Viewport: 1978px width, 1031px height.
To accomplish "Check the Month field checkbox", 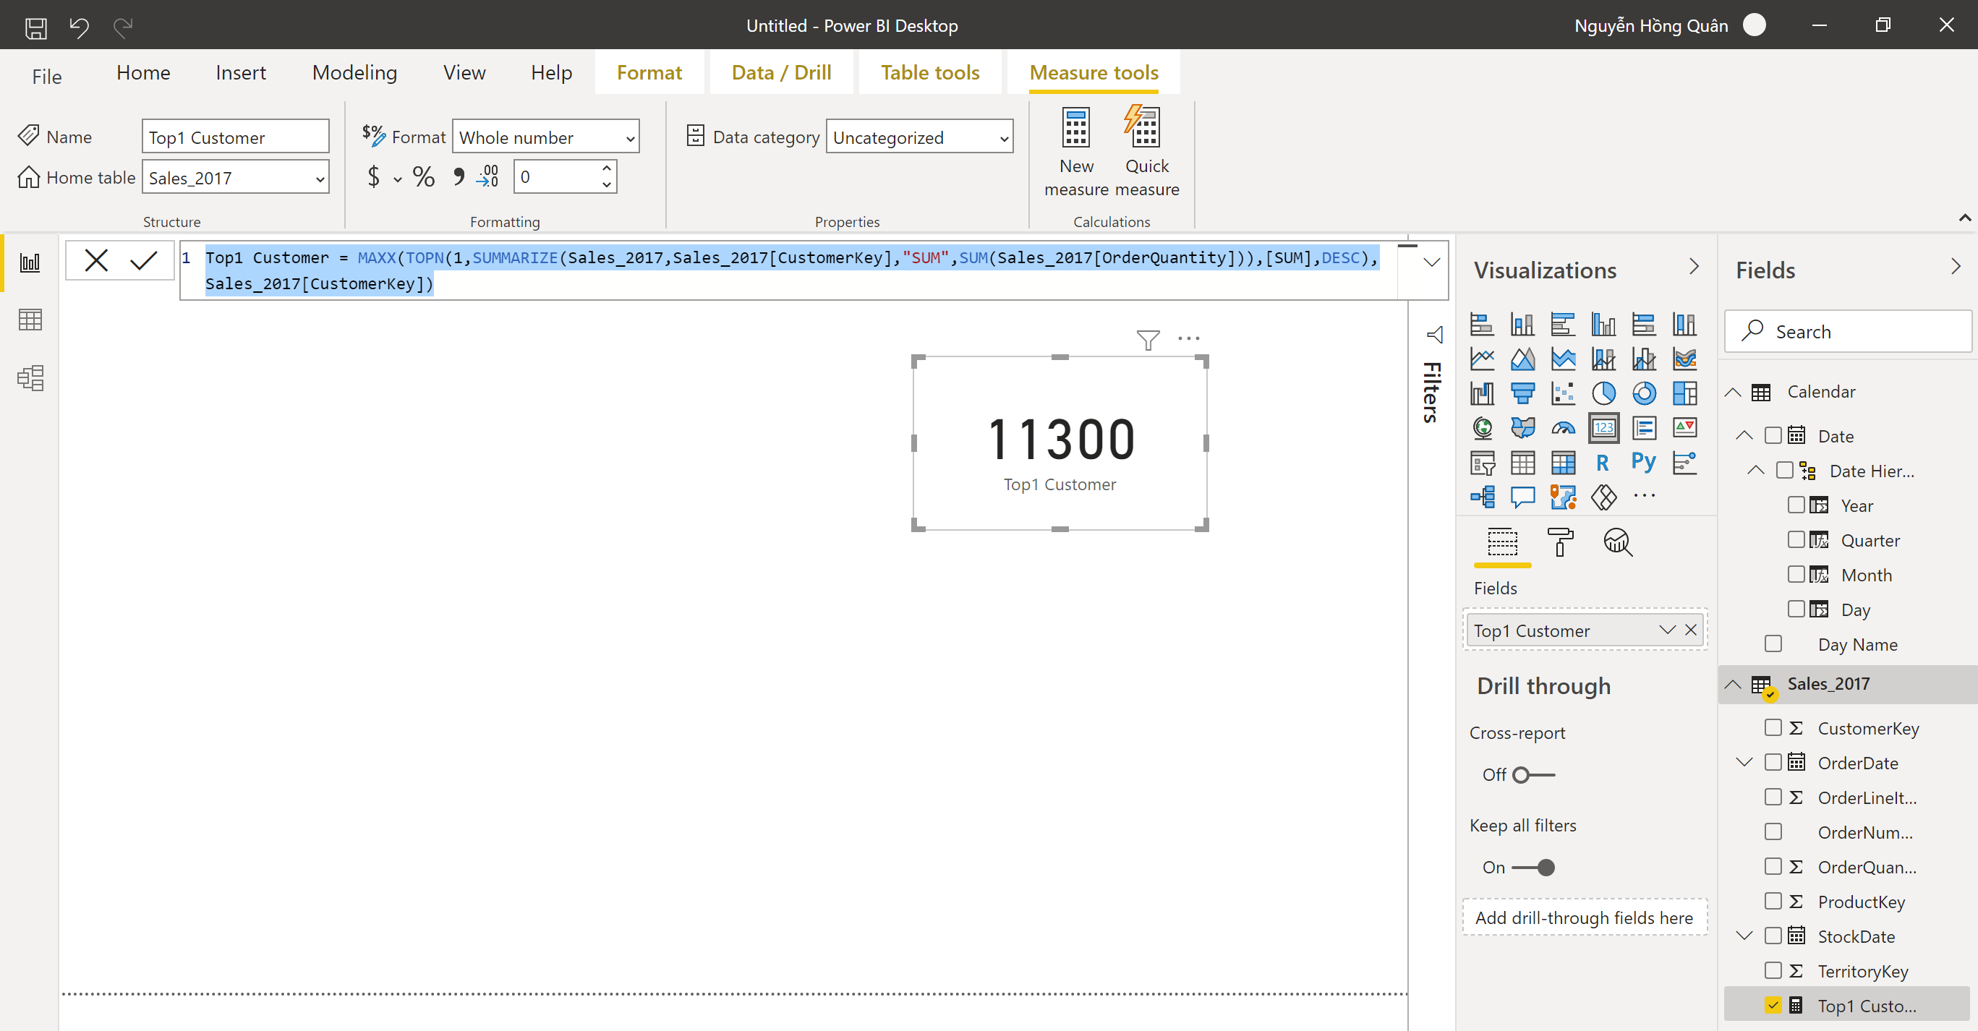I will point(1796,573).
